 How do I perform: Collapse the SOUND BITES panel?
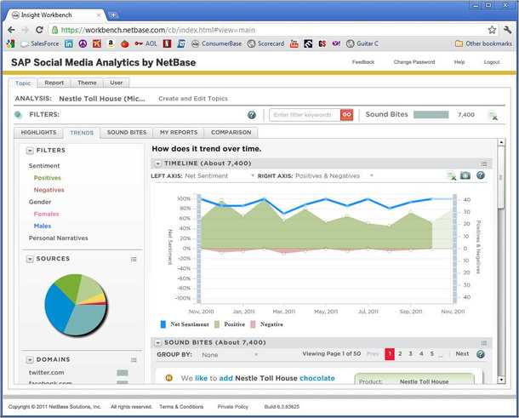[x=158, y=342]
